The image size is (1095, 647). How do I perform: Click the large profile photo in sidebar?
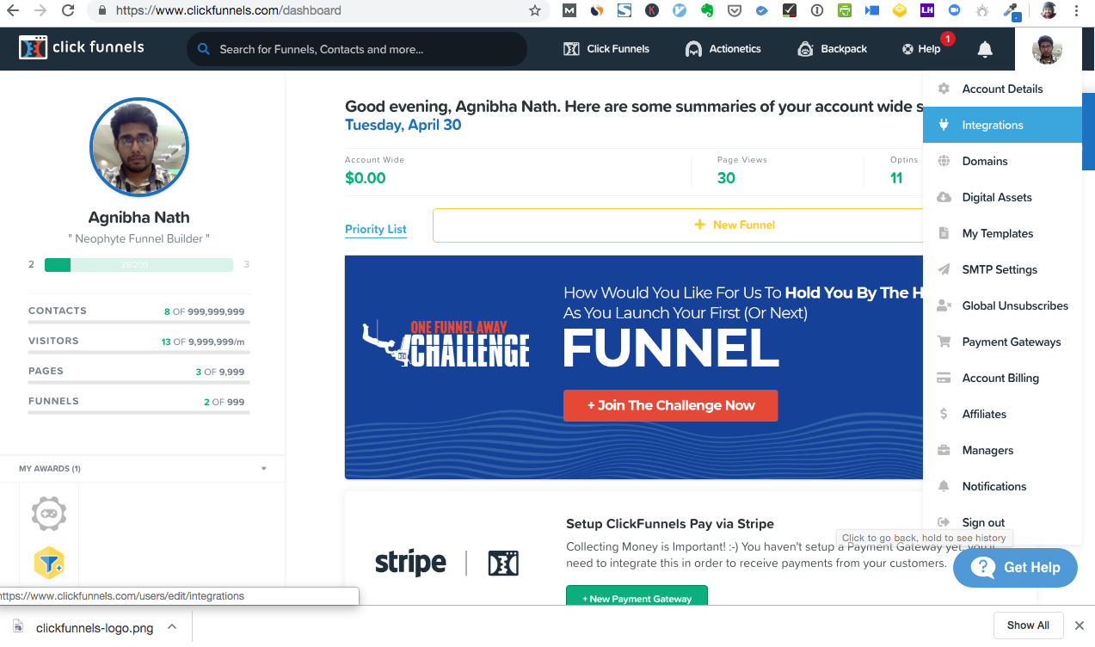138,147
